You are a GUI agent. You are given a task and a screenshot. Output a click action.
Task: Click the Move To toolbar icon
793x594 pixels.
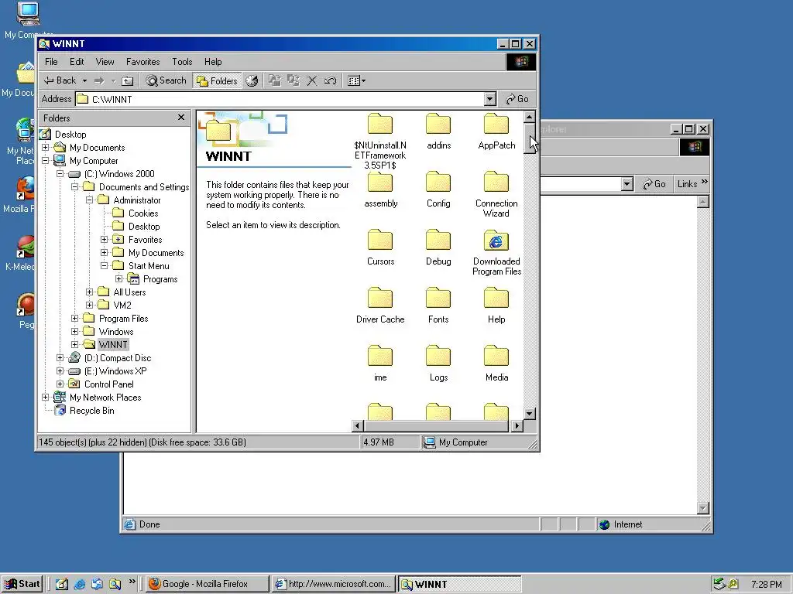click(275, 80)
